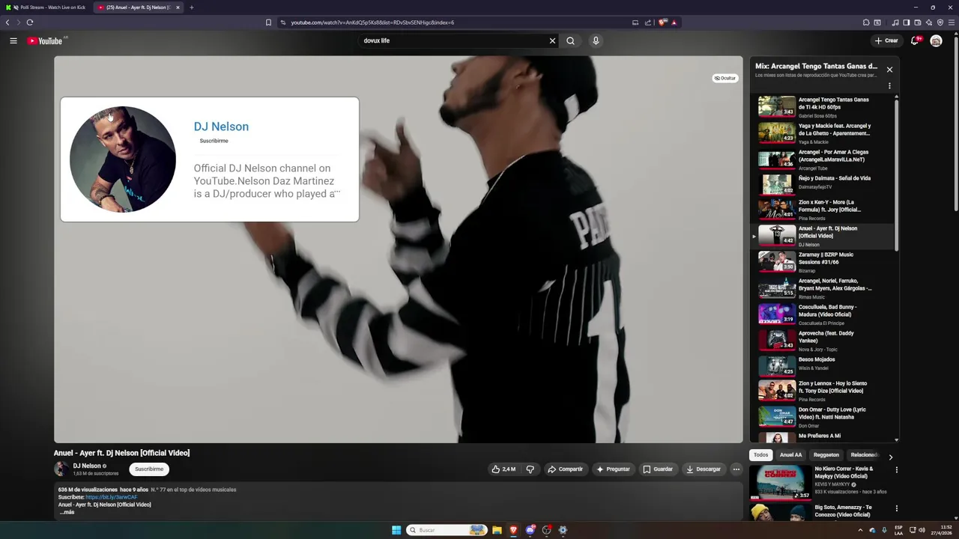Reload the page in the browser
This screenshot has height=539, width=959.
[x=30, y=22]
